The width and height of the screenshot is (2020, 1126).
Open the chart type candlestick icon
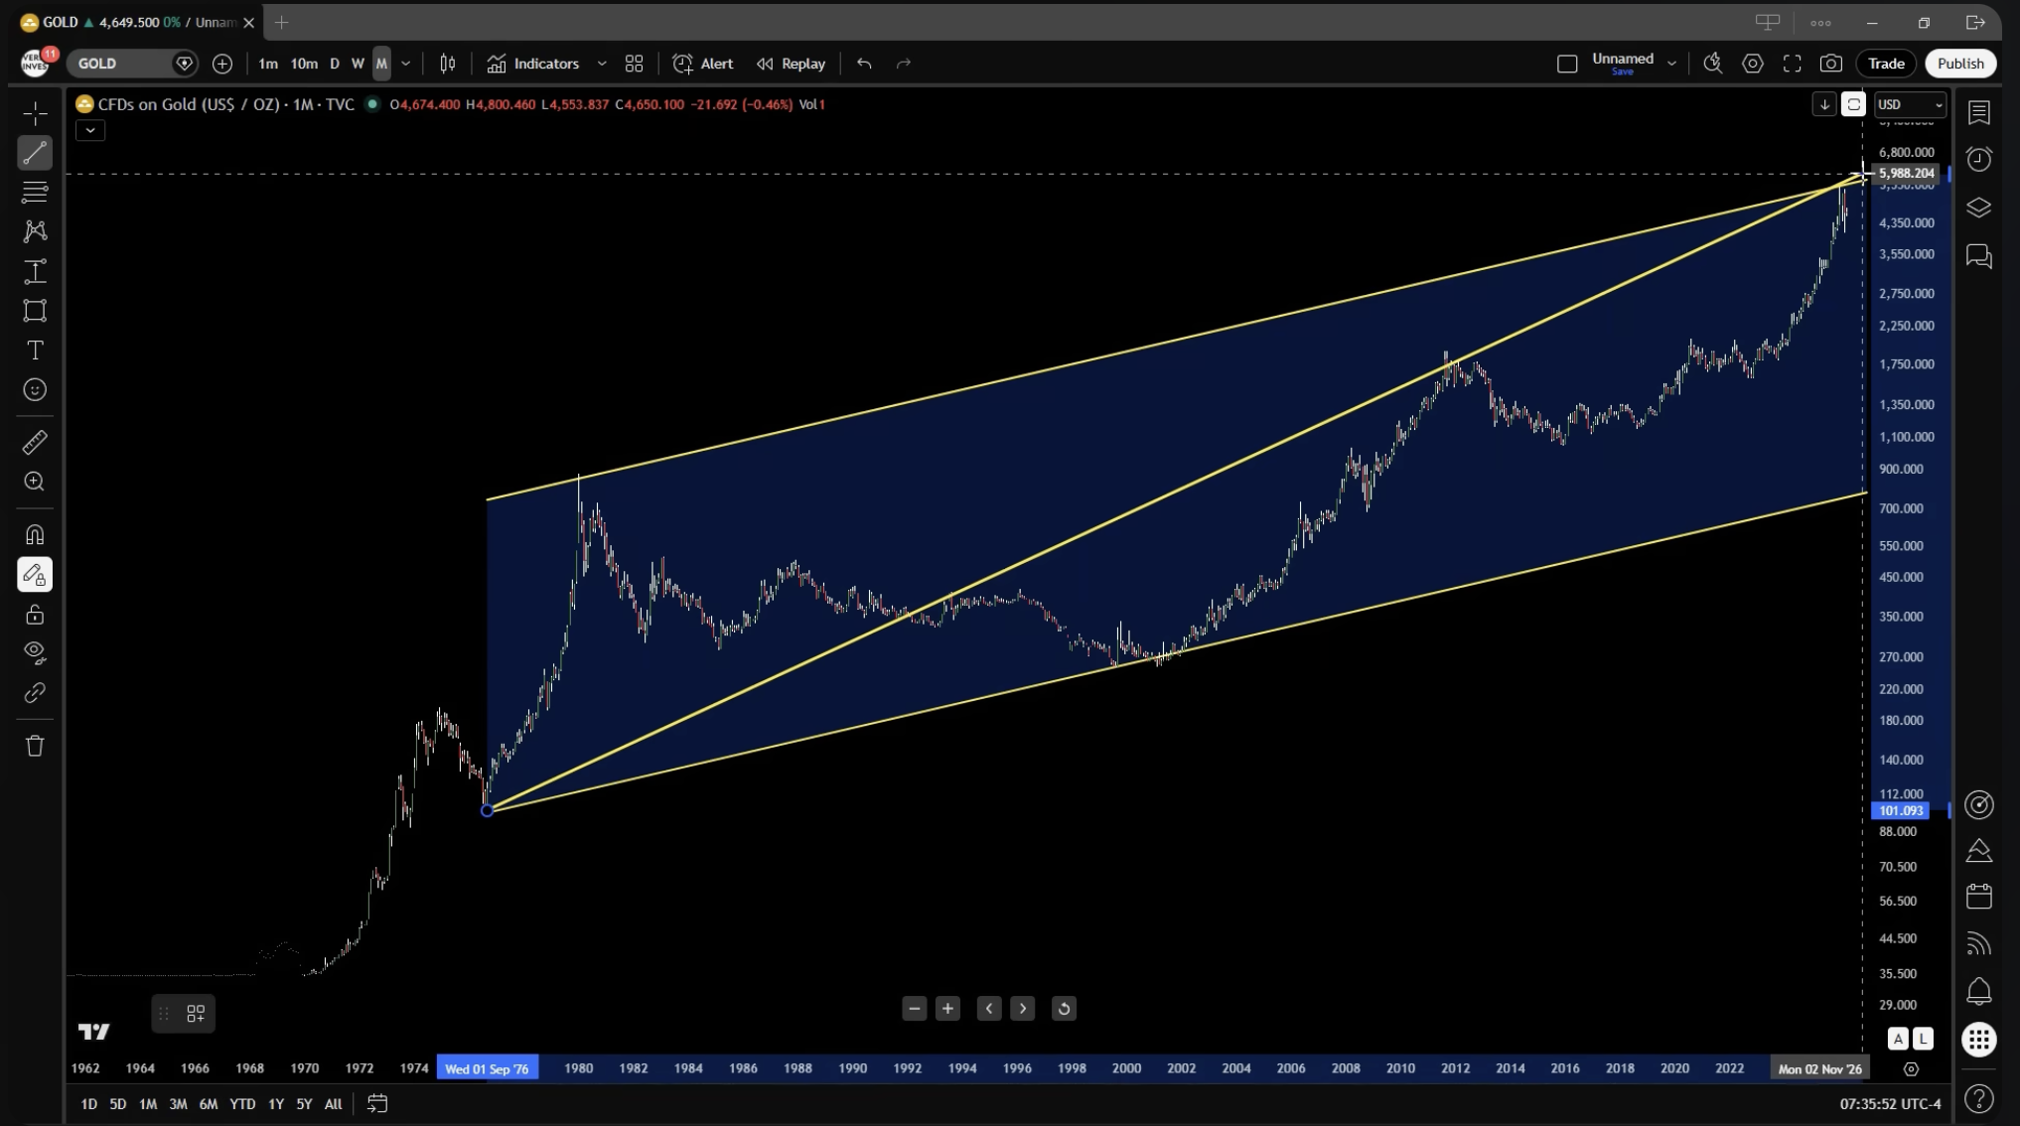pos(448,64)
